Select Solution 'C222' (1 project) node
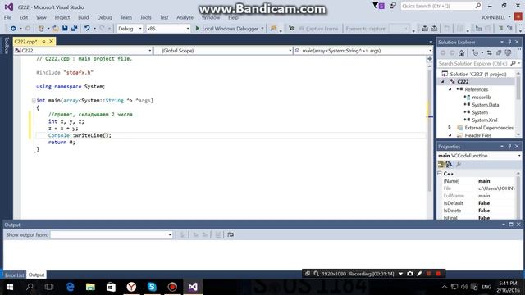525x295 pixels. click(x=477, y=74)
